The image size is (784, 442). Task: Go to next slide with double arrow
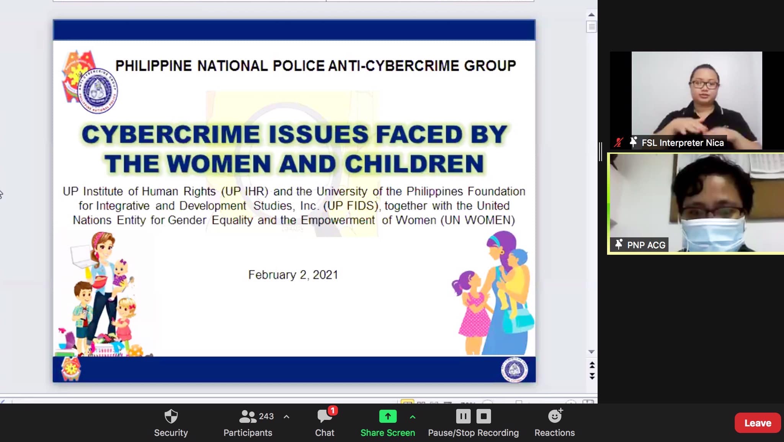tap(592, 376)
